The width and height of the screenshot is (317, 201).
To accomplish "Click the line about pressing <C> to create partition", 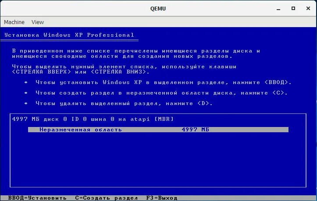I will pyautogui.click(x=161, y=93).
